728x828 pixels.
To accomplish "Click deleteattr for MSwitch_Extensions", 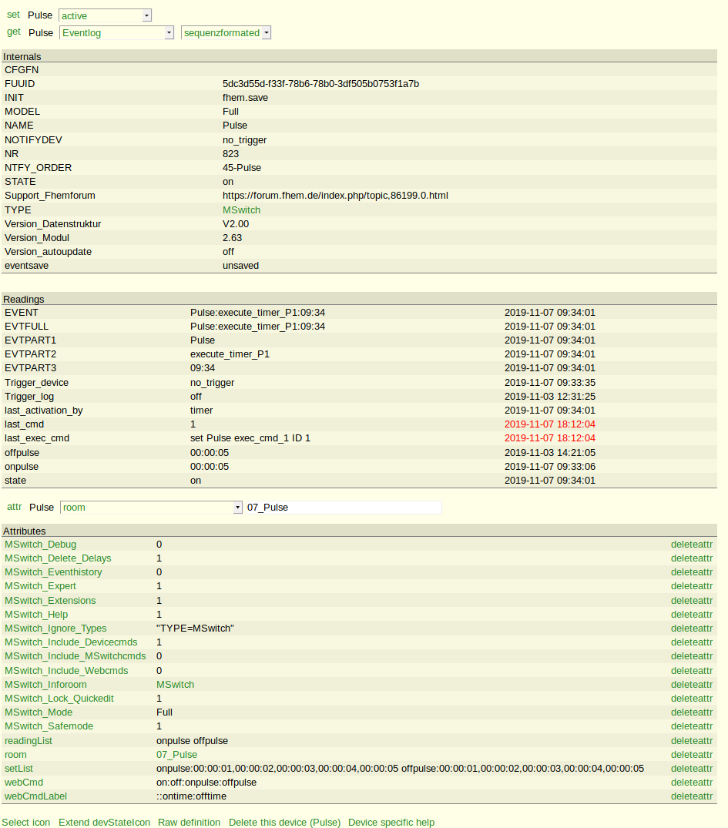I will pyautogui.click(x=692, y=601).
